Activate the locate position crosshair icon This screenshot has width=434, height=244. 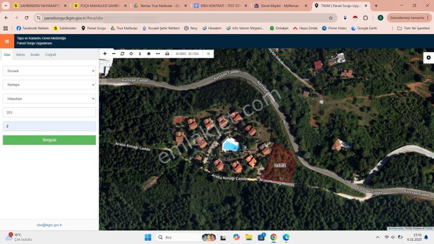point(131,54)
